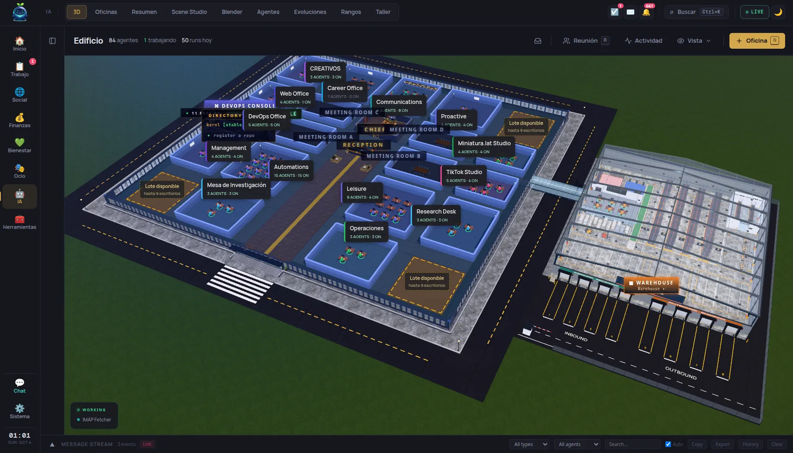793x453 pixels.
Task: Open the Vista dropdown
Action: [694, 41]
